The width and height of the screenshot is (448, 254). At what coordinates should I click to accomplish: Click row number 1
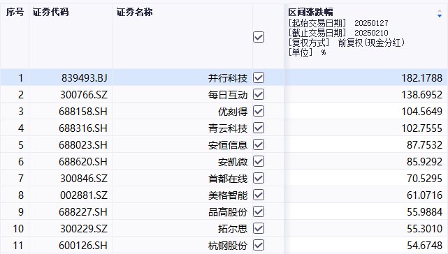pyautogui.click(x=20, y=78)
